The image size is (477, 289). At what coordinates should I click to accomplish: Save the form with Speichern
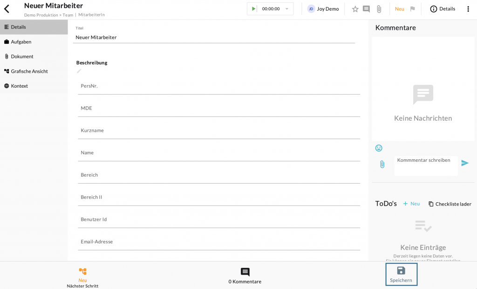[x=401, y=274]
